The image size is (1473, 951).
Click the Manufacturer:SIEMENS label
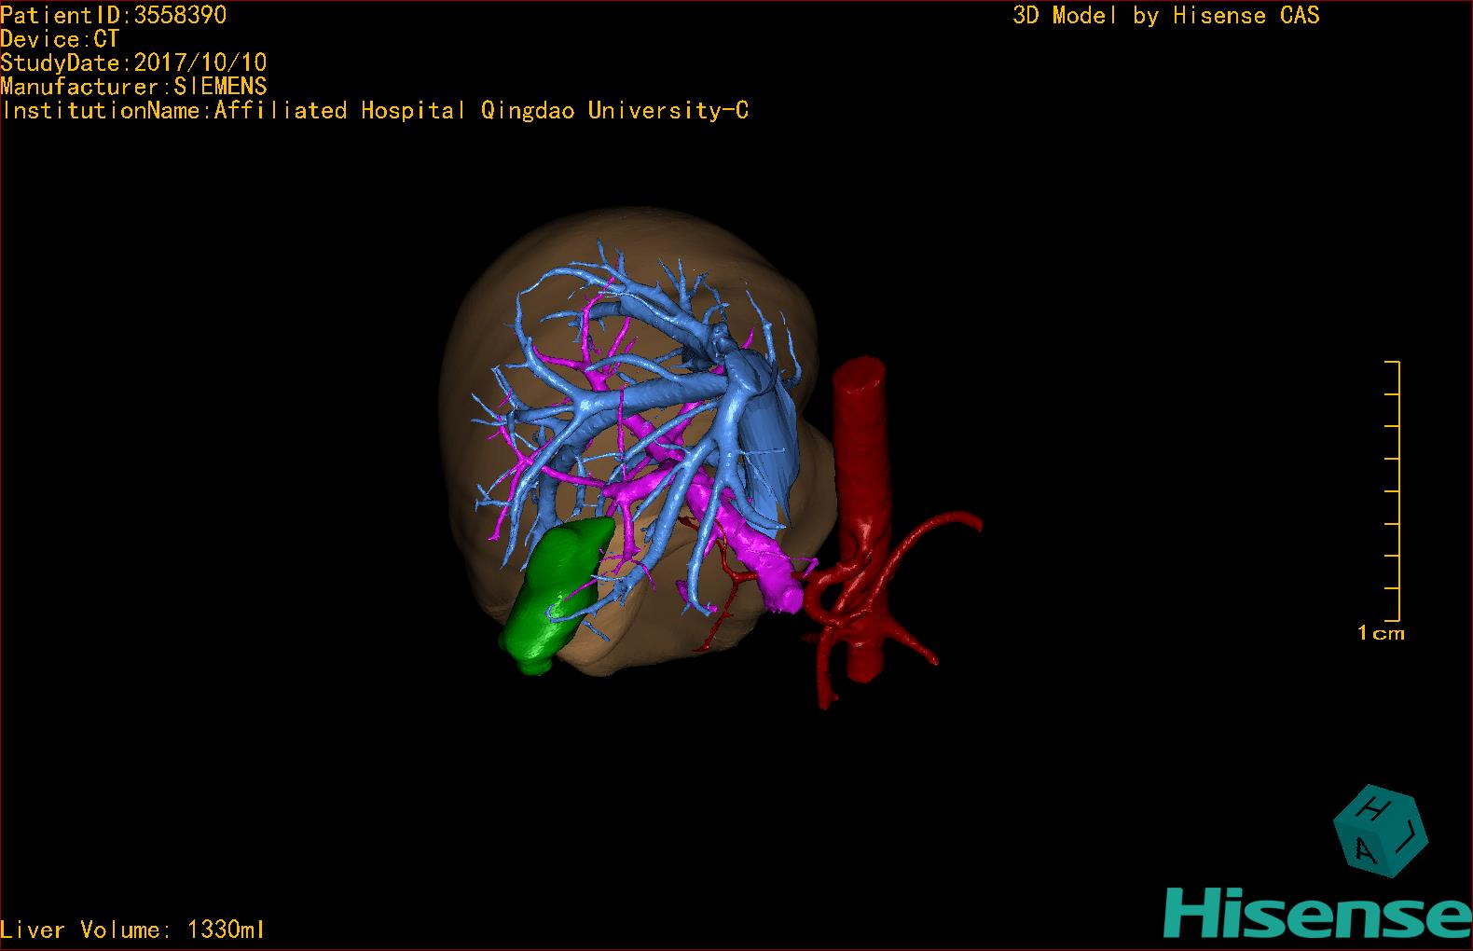pos(133,87)
